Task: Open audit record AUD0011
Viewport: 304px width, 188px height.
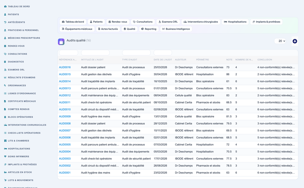Action: point(65,102)
